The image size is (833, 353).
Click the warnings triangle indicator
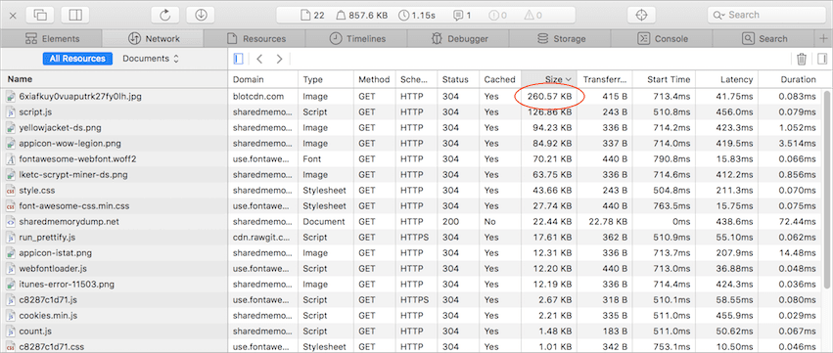point(532,16)
